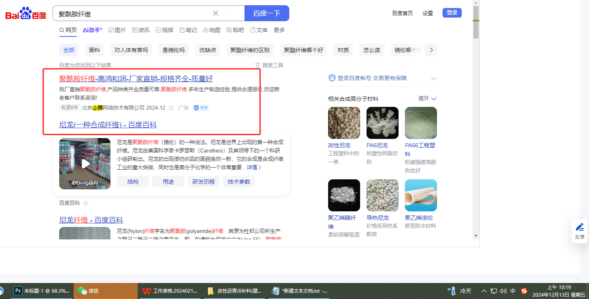
Task: Select the 聚酯纤维的区别 filter chip
Action: 250,50
